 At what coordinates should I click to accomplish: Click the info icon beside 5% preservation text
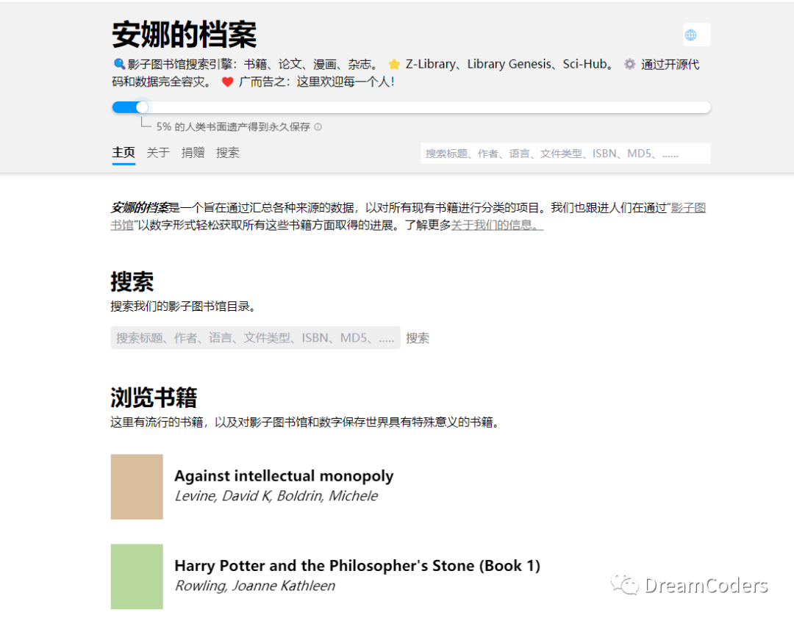click(x=318, y=127)
